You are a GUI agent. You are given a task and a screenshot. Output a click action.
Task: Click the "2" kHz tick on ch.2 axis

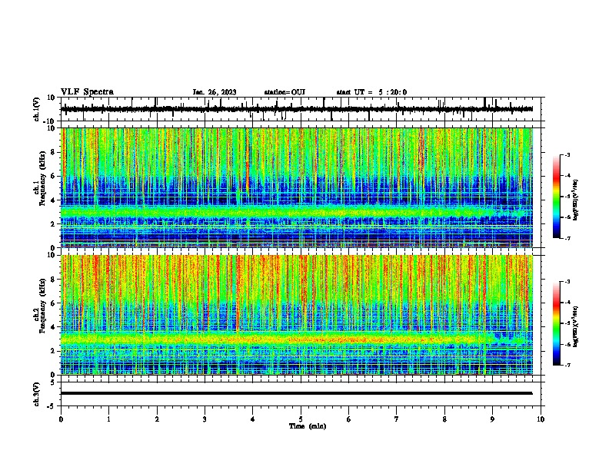click(x=54, y=351)
